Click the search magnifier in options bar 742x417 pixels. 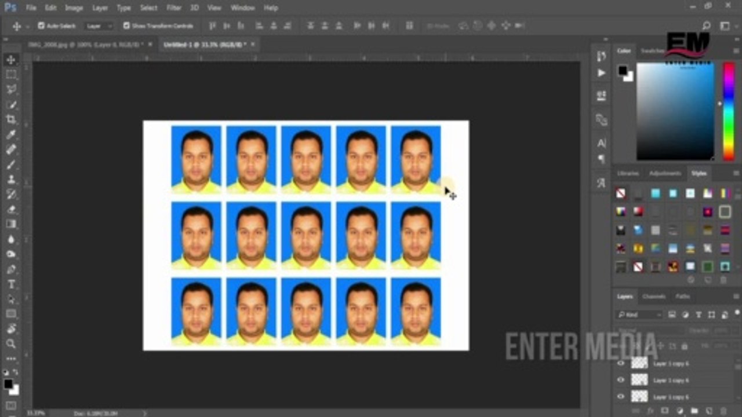click(x=706, y=26)
